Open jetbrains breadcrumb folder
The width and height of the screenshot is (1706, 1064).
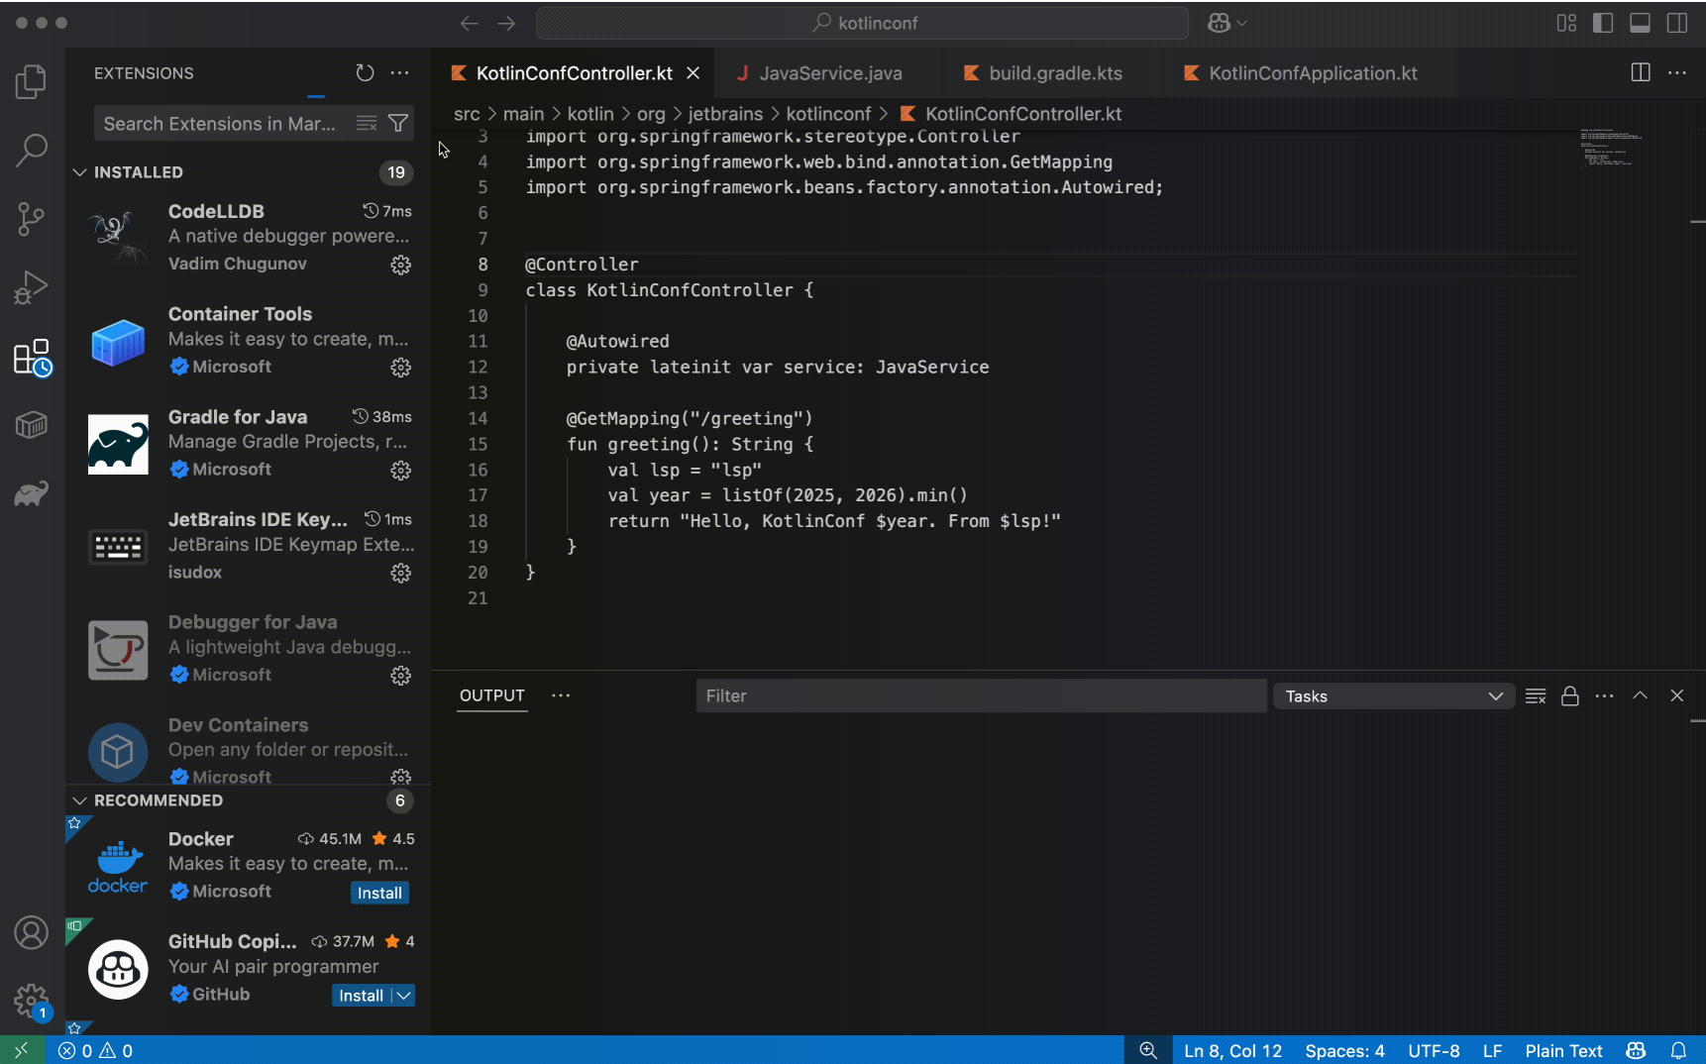(725, 114)
